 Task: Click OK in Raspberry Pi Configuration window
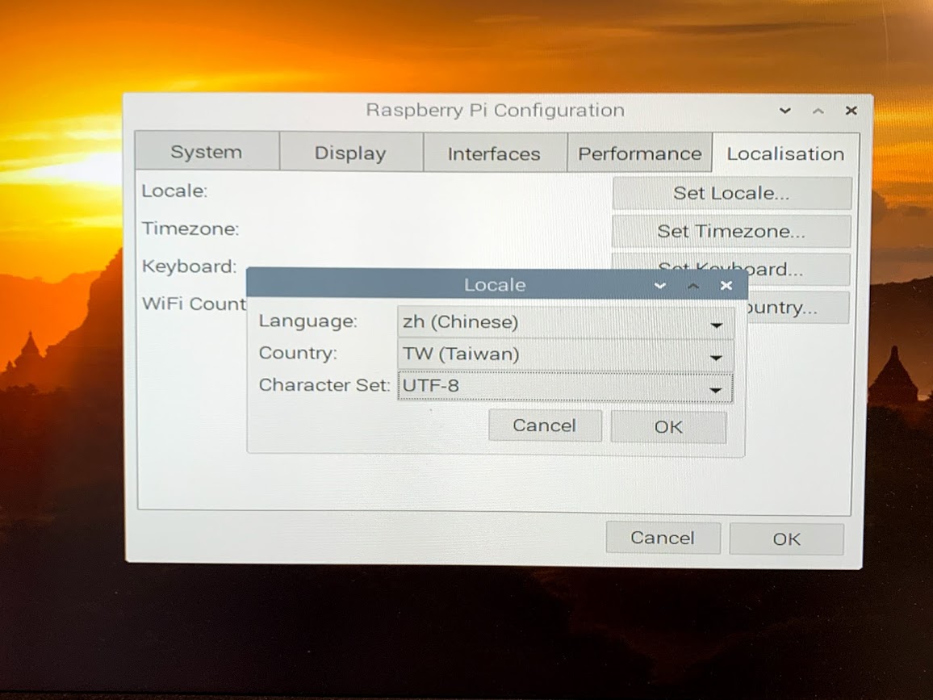[x=787, y=539]
